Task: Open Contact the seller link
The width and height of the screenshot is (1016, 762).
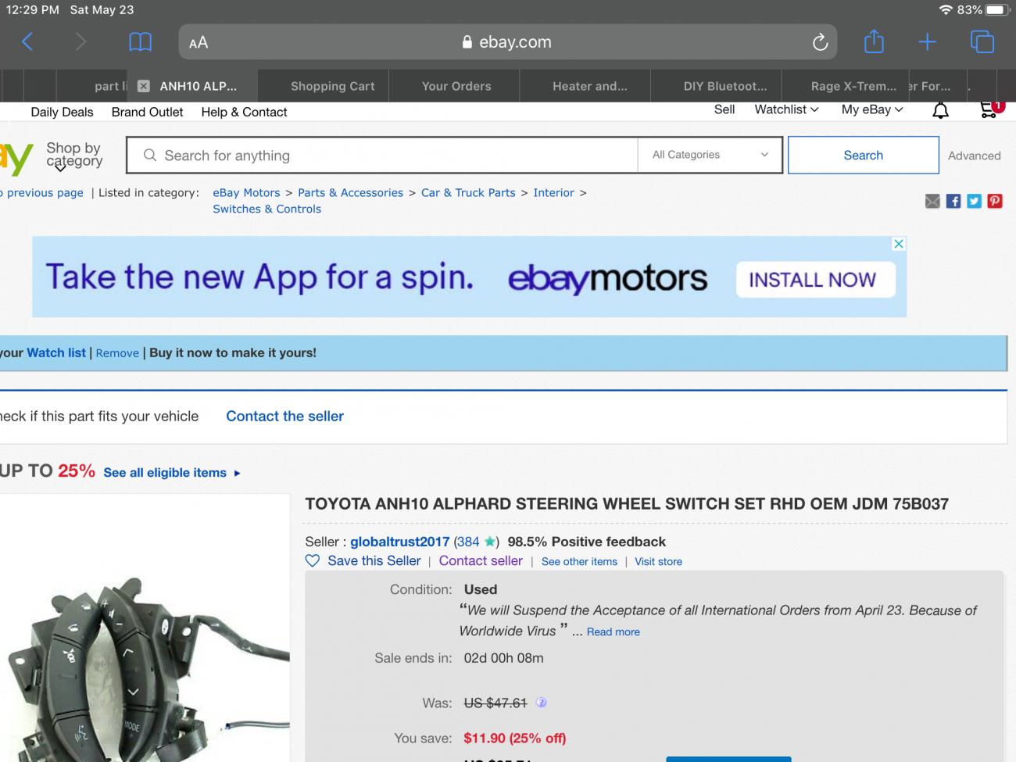Action: (284, 416)
